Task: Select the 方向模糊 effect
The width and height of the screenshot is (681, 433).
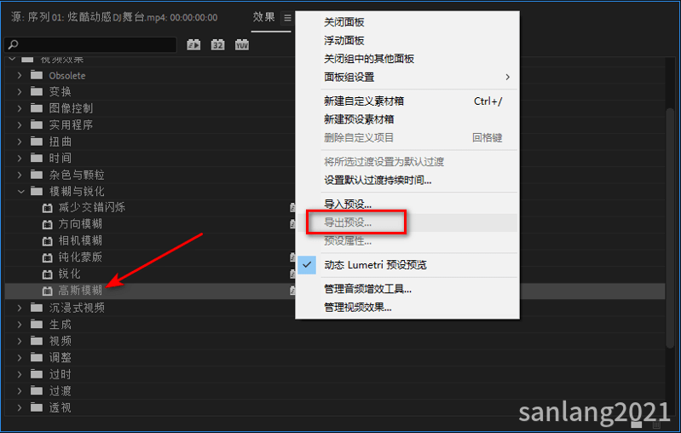Action: [x=80, y=224]
